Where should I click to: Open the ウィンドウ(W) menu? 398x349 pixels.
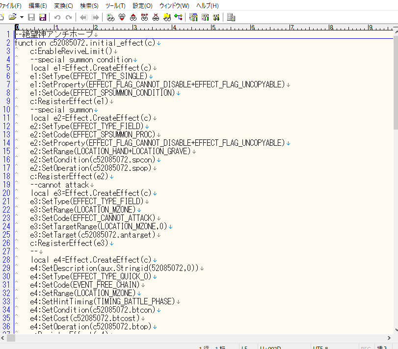(x=174, y=5)
